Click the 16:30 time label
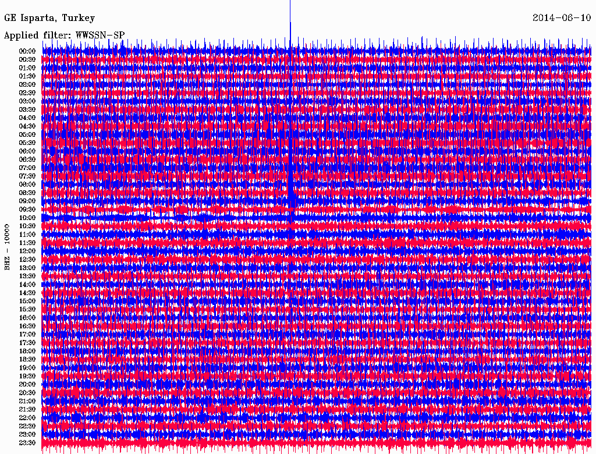 [27, 327]
